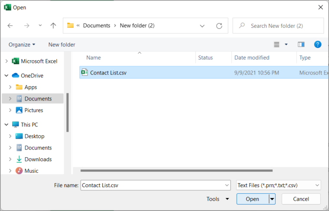The width and height of the screenshot is (329, 211).
Task: Sort files by Type column
Action: 305,58
